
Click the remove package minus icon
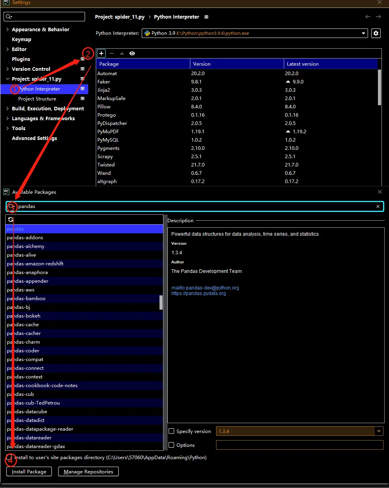coord(112,53)
